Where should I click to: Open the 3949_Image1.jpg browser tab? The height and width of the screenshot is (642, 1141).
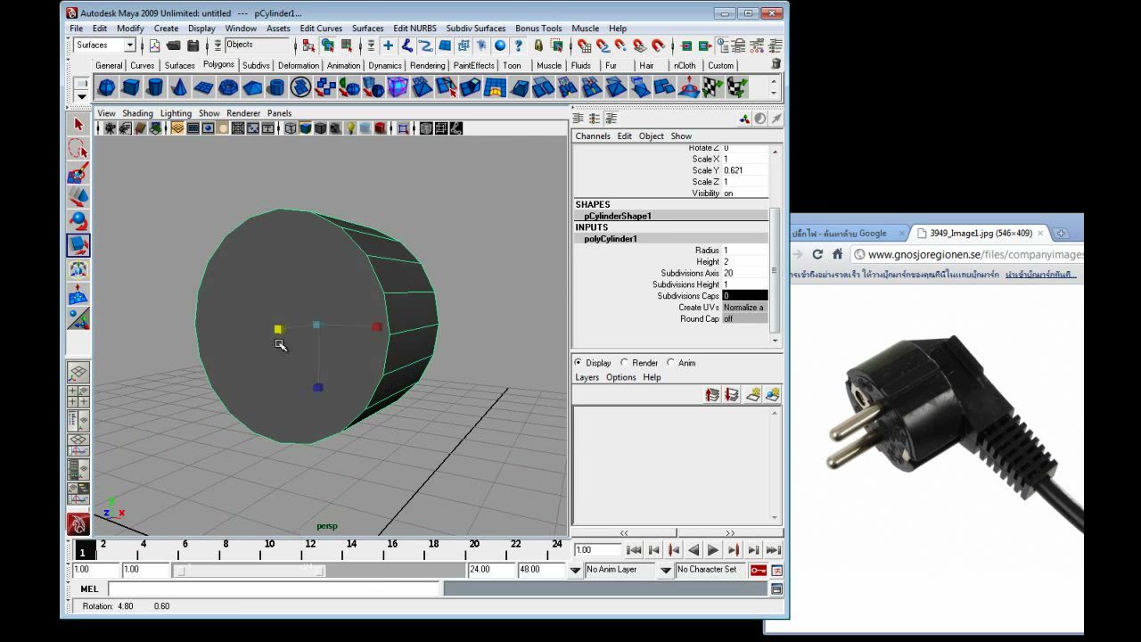pyautogui.click(x=981, y=234)
